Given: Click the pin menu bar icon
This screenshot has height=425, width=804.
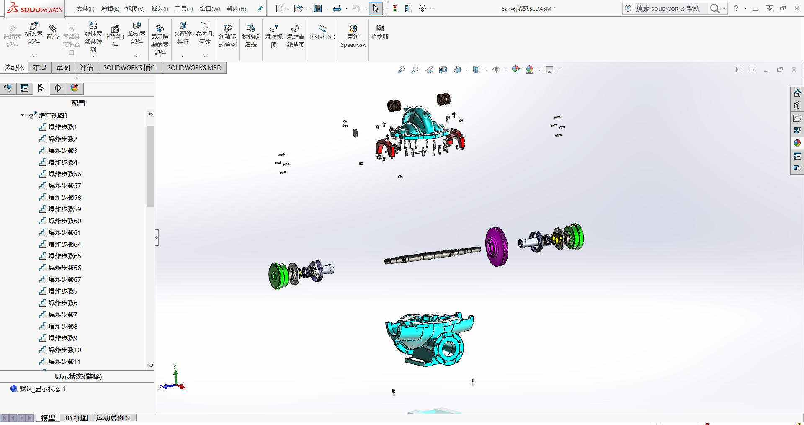Looking at the screenshot, I should click(x=260, y=9).
